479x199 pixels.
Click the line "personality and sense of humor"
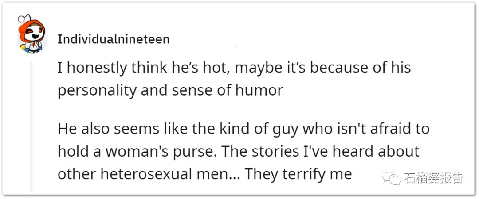170,91
